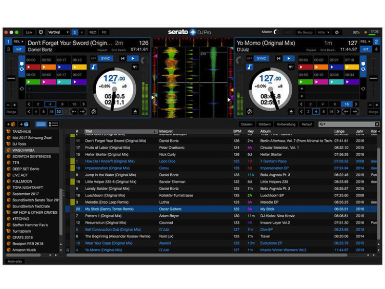The image size is (385, 289).
Task: Eject the track from deck 1
Action: click(135, 112)
